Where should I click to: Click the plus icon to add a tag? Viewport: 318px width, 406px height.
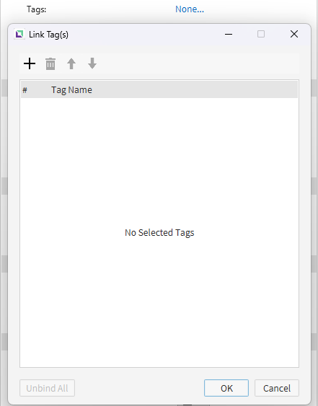(x=30, y=63)
